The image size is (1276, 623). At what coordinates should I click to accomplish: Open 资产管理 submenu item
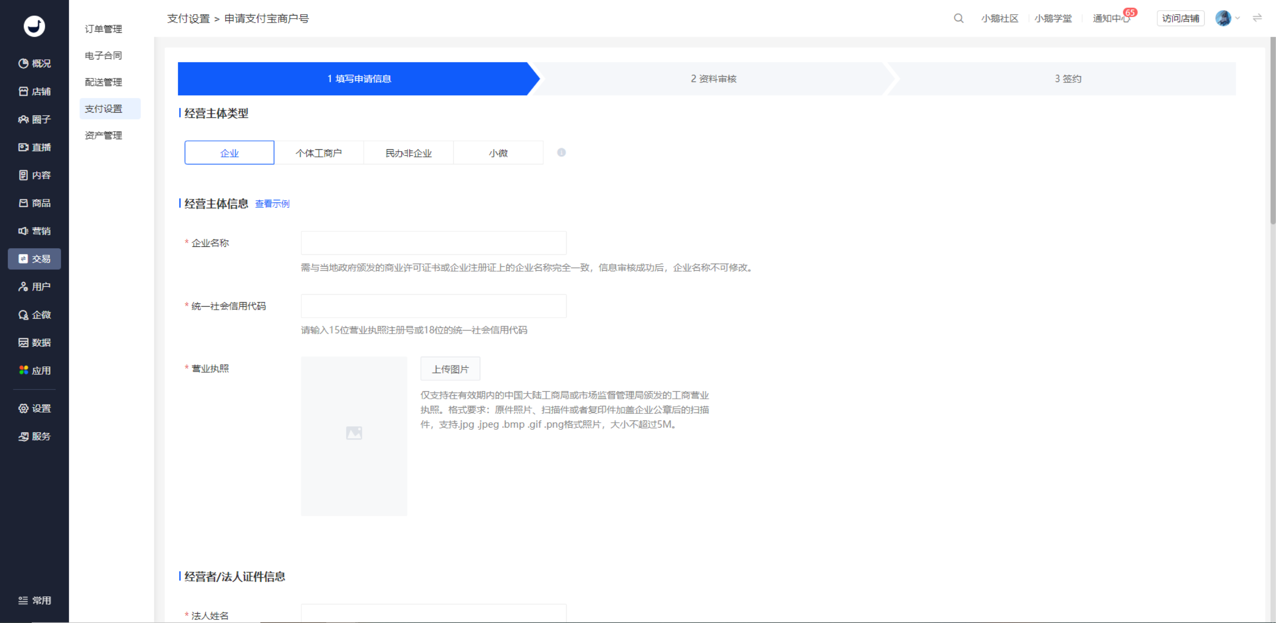click(104, 135)
